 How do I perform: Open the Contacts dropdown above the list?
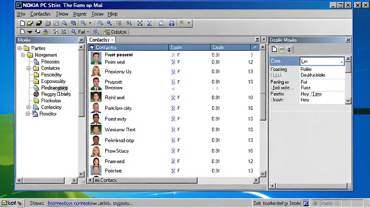(112, 40)
